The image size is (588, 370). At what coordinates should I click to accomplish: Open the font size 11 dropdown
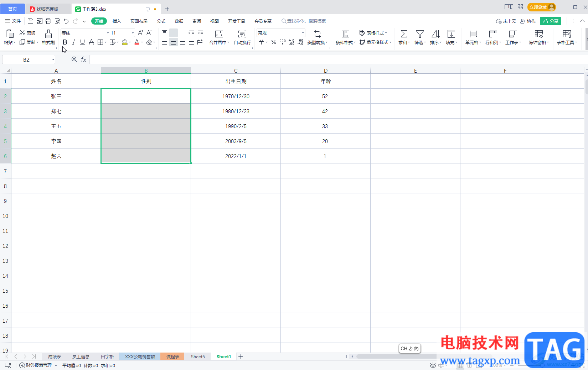[x=133, y=33]
